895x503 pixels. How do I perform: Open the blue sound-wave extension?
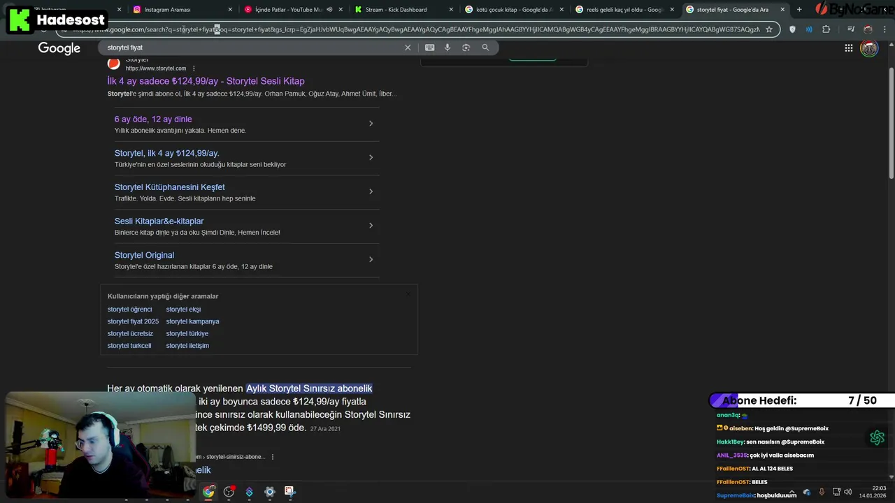[x=809, y=29]
